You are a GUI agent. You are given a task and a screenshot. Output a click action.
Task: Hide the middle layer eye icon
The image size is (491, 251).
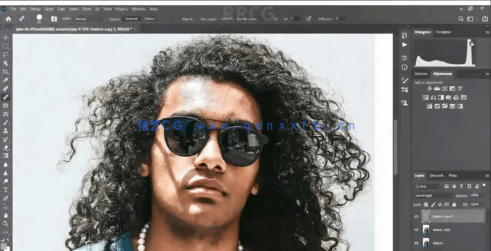point(417,230)
